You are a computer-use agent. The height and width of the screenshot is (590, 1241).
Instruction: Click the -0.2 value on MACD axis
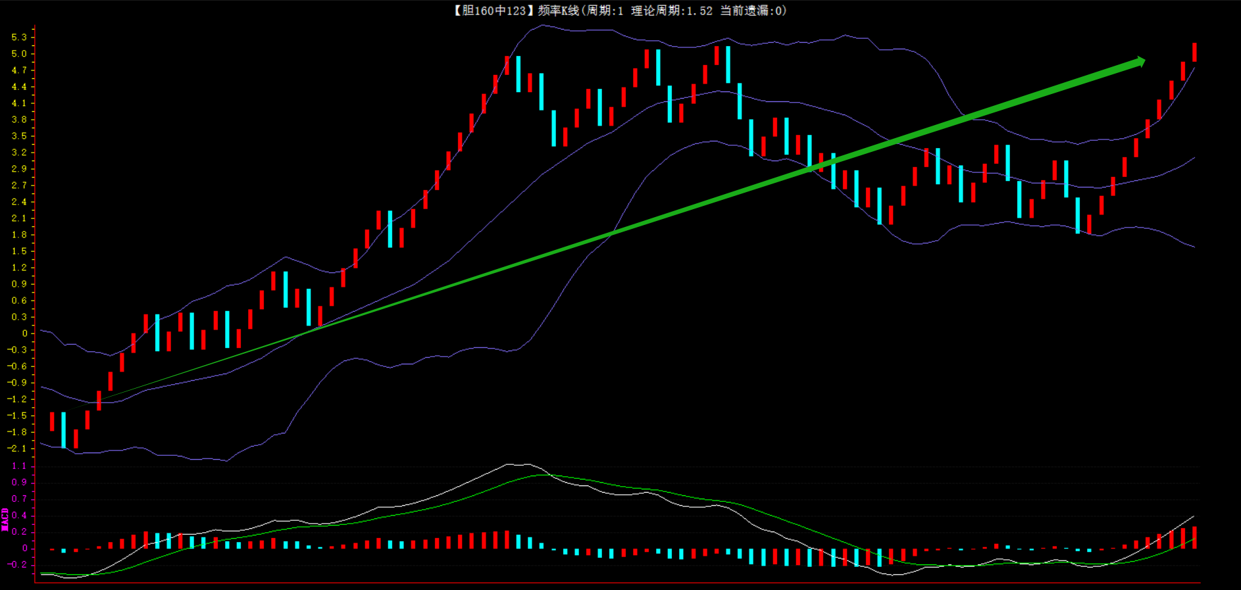tap(18, 564)
